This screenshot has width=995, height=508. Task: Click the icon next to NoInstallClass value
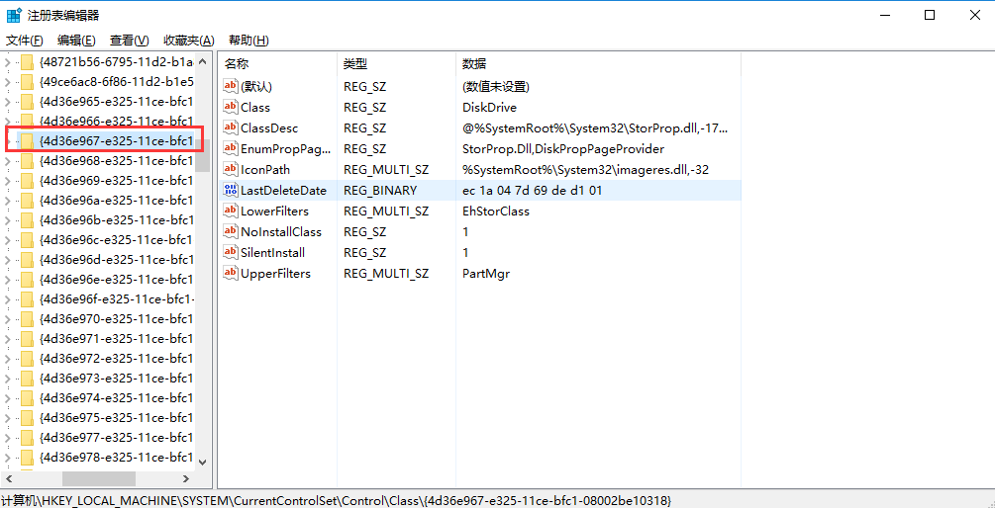point(231,231)
